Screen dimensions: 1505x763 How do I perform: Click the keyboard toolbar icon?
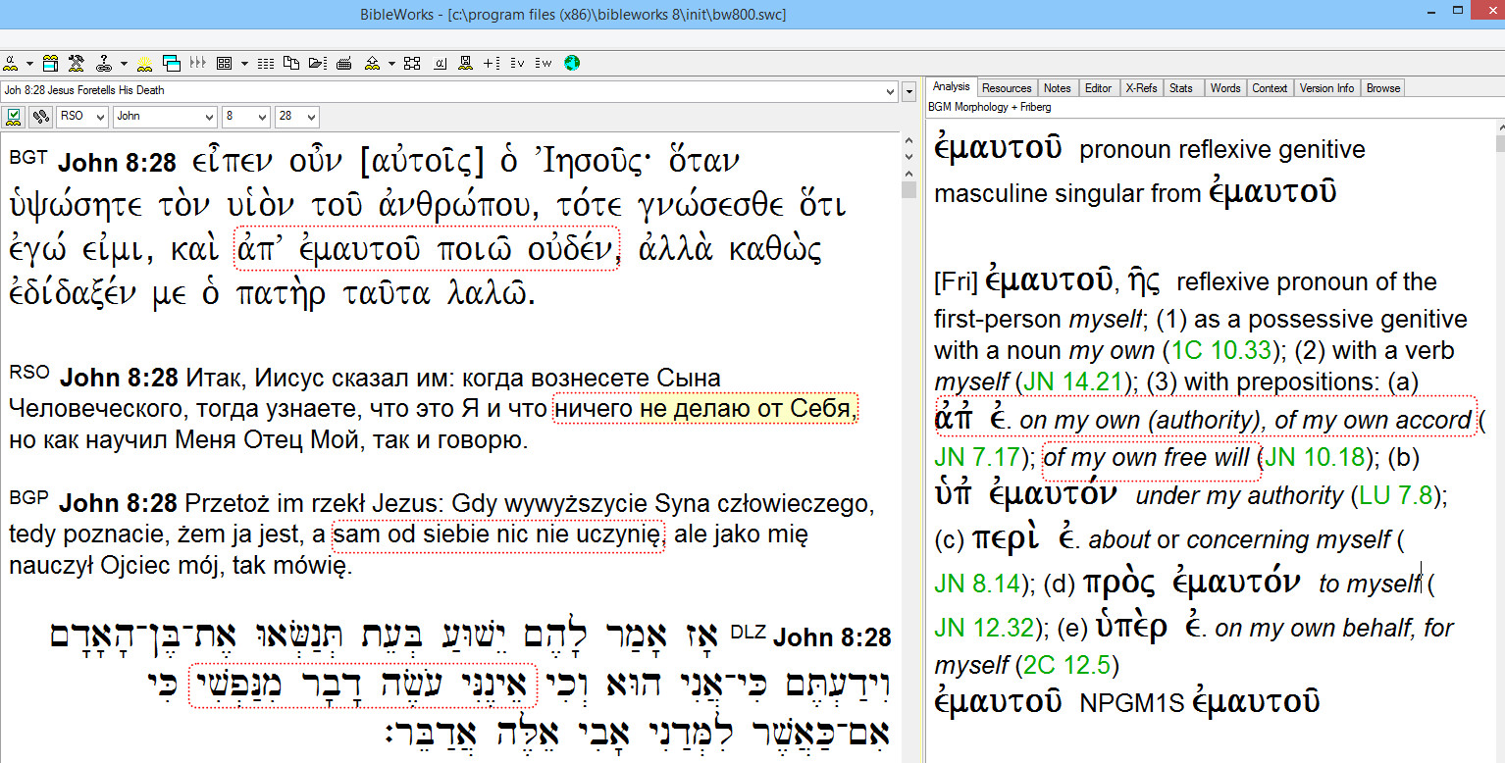[344, 64]
